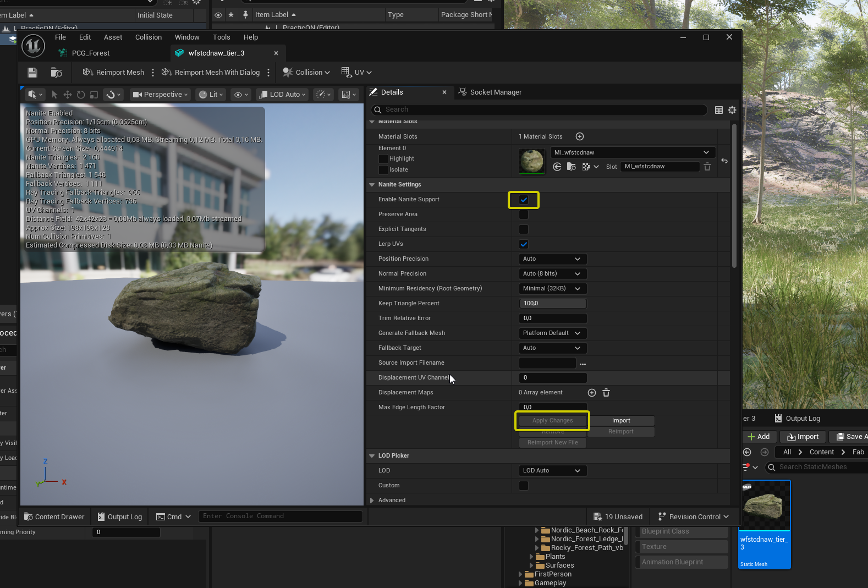This screenshot has width=868, height=588.
Task: Add a new material slot with plus icon
Action: [x=580, y=136]
